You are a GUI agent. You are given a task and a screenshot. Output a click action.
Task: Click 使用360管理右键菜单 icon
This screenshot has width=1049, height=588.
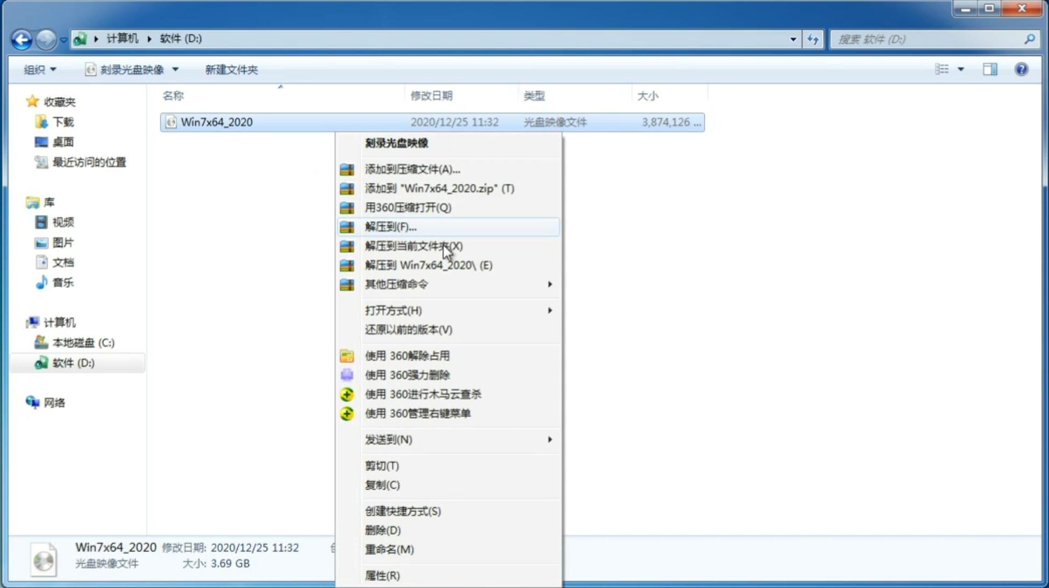(x=346, y=413)
